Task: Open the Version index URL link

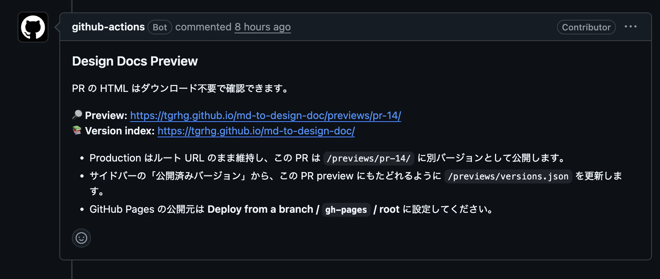Action: (256, 131)
